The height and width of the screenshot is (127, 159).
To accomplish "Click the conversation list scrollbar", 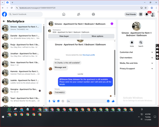I will [44, 43].
